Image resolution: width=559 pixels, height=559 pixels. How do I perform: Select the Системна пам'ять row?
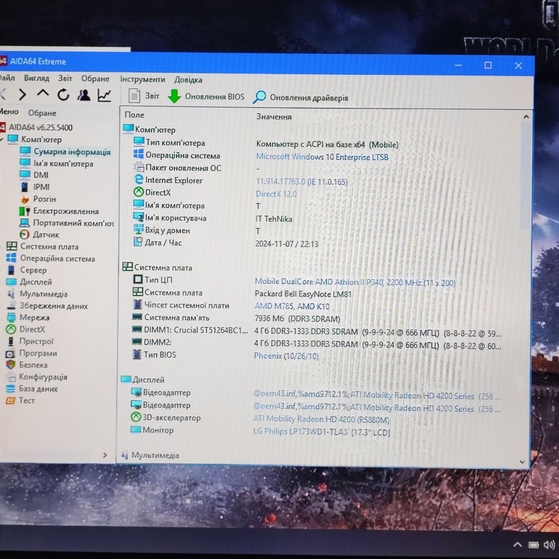click(x=177, y=317)
